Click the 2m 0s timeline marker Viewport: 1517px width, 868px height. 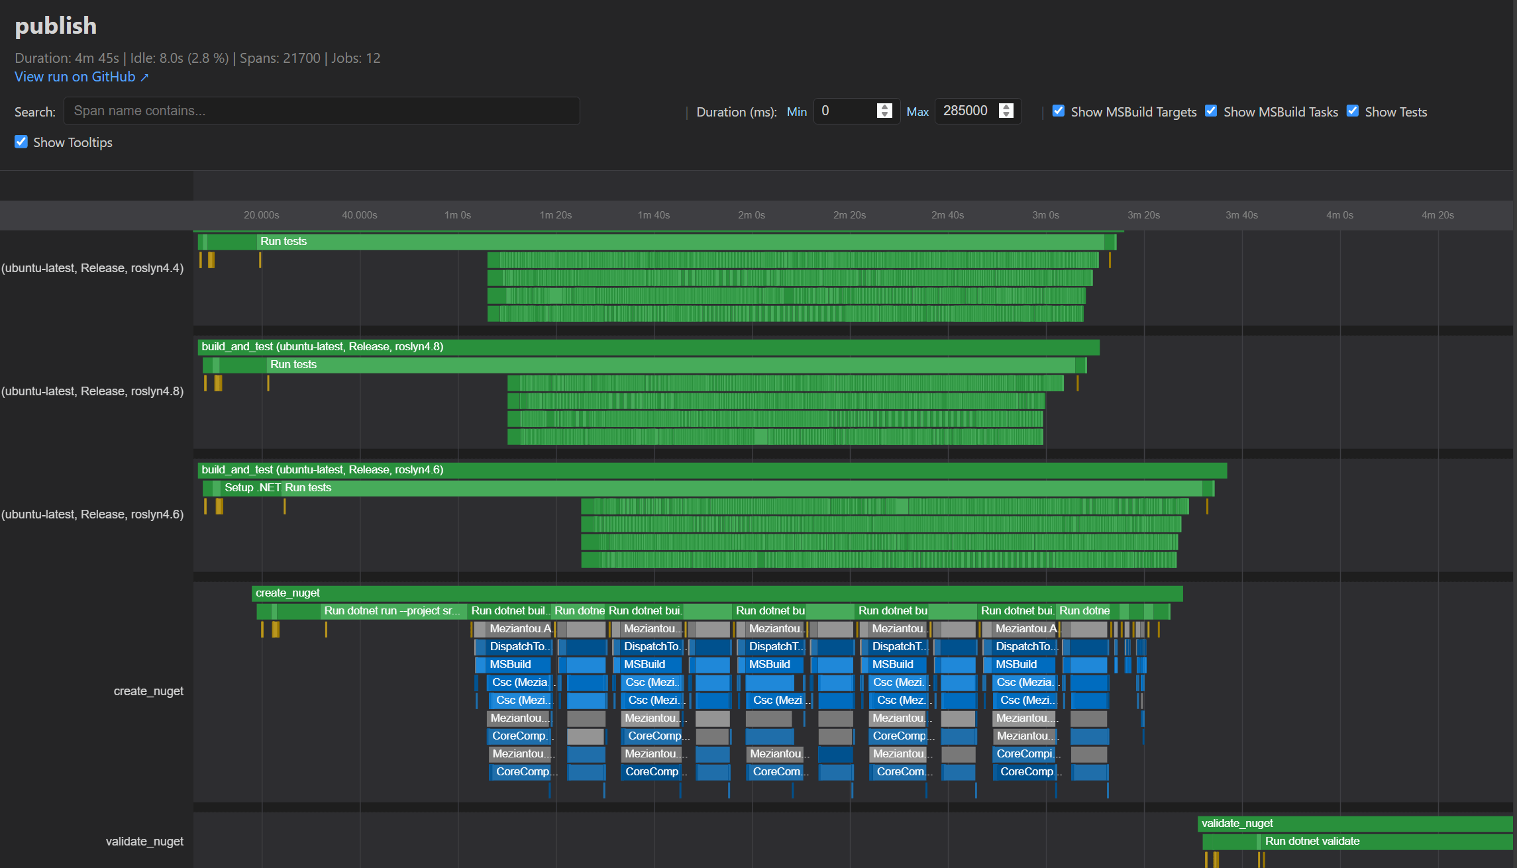pos(751,215)
